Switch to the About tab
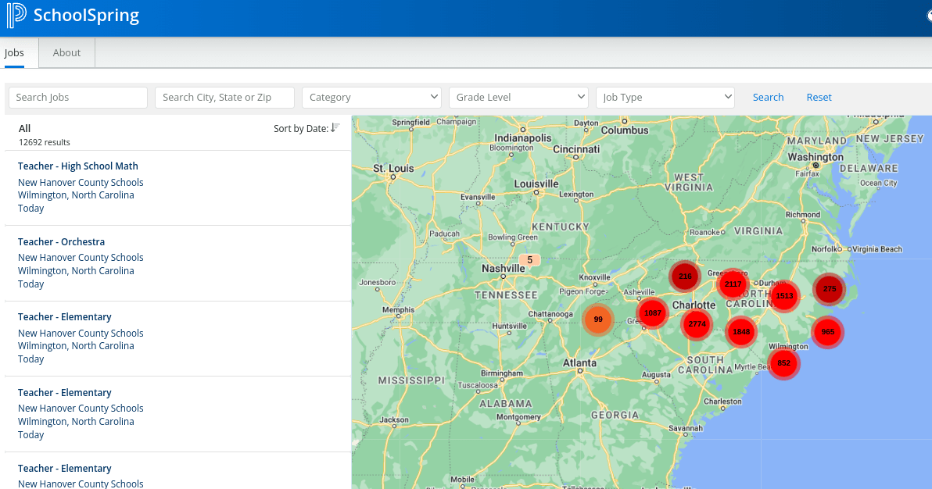Image resolution: width=932 pixels, height=489 pixels. [66, 53]
